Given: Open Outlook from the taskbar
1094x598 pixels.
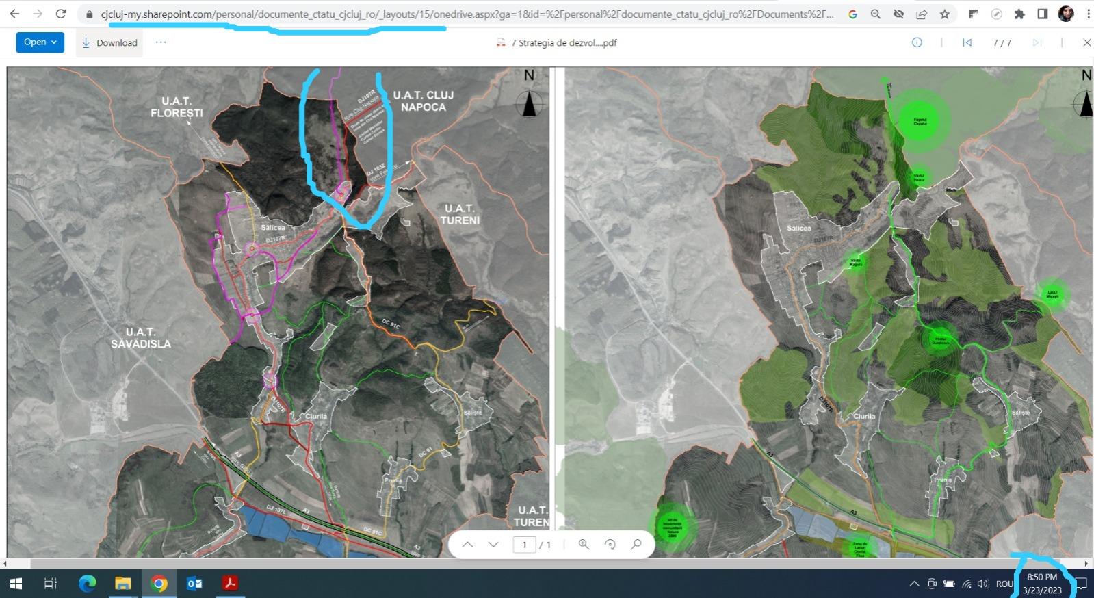Looking at the screenshot, I should coord(194,584).
